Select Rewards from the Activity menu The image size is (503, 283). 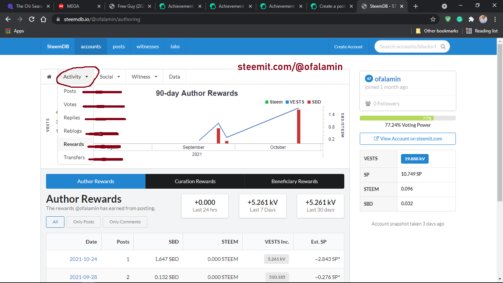tap(75, 144)
